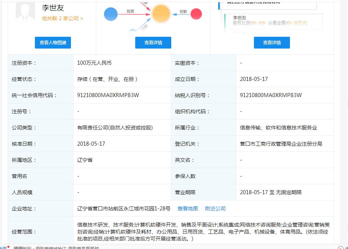Viewport: 348px width, 249px height.
Task: Click the 企业地址 address text
Action: pyautogui.click(x=123, y=209)
